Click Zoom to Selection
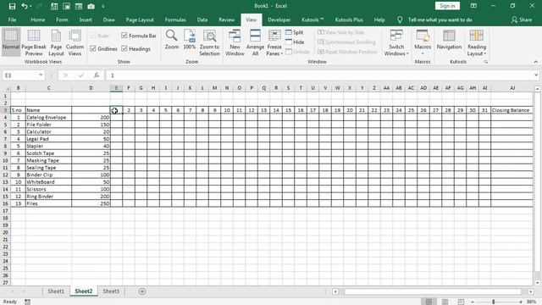The image size is (542, 305). (x=209, y=42)
